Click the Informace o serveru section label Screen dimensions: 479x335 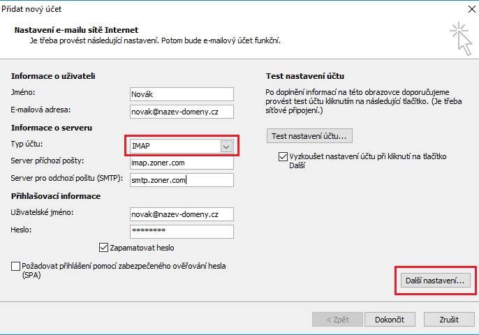click(x=52, y=128)
